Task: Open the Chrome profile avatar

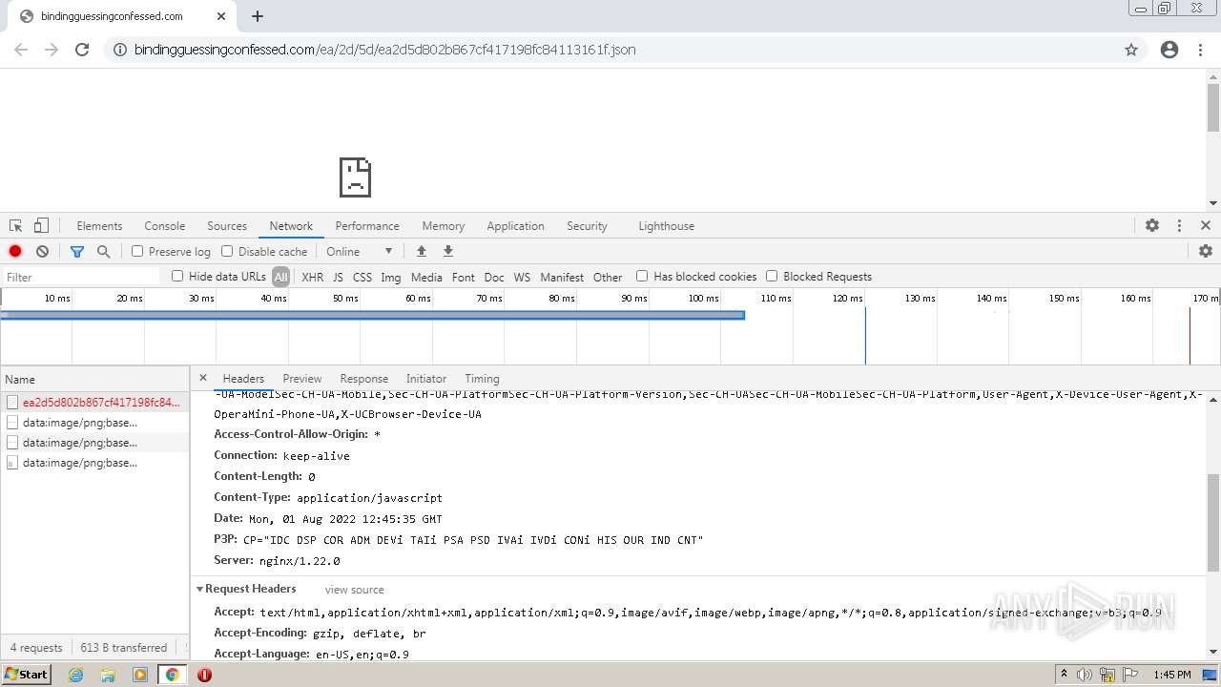Action: tap(1169, 50)
